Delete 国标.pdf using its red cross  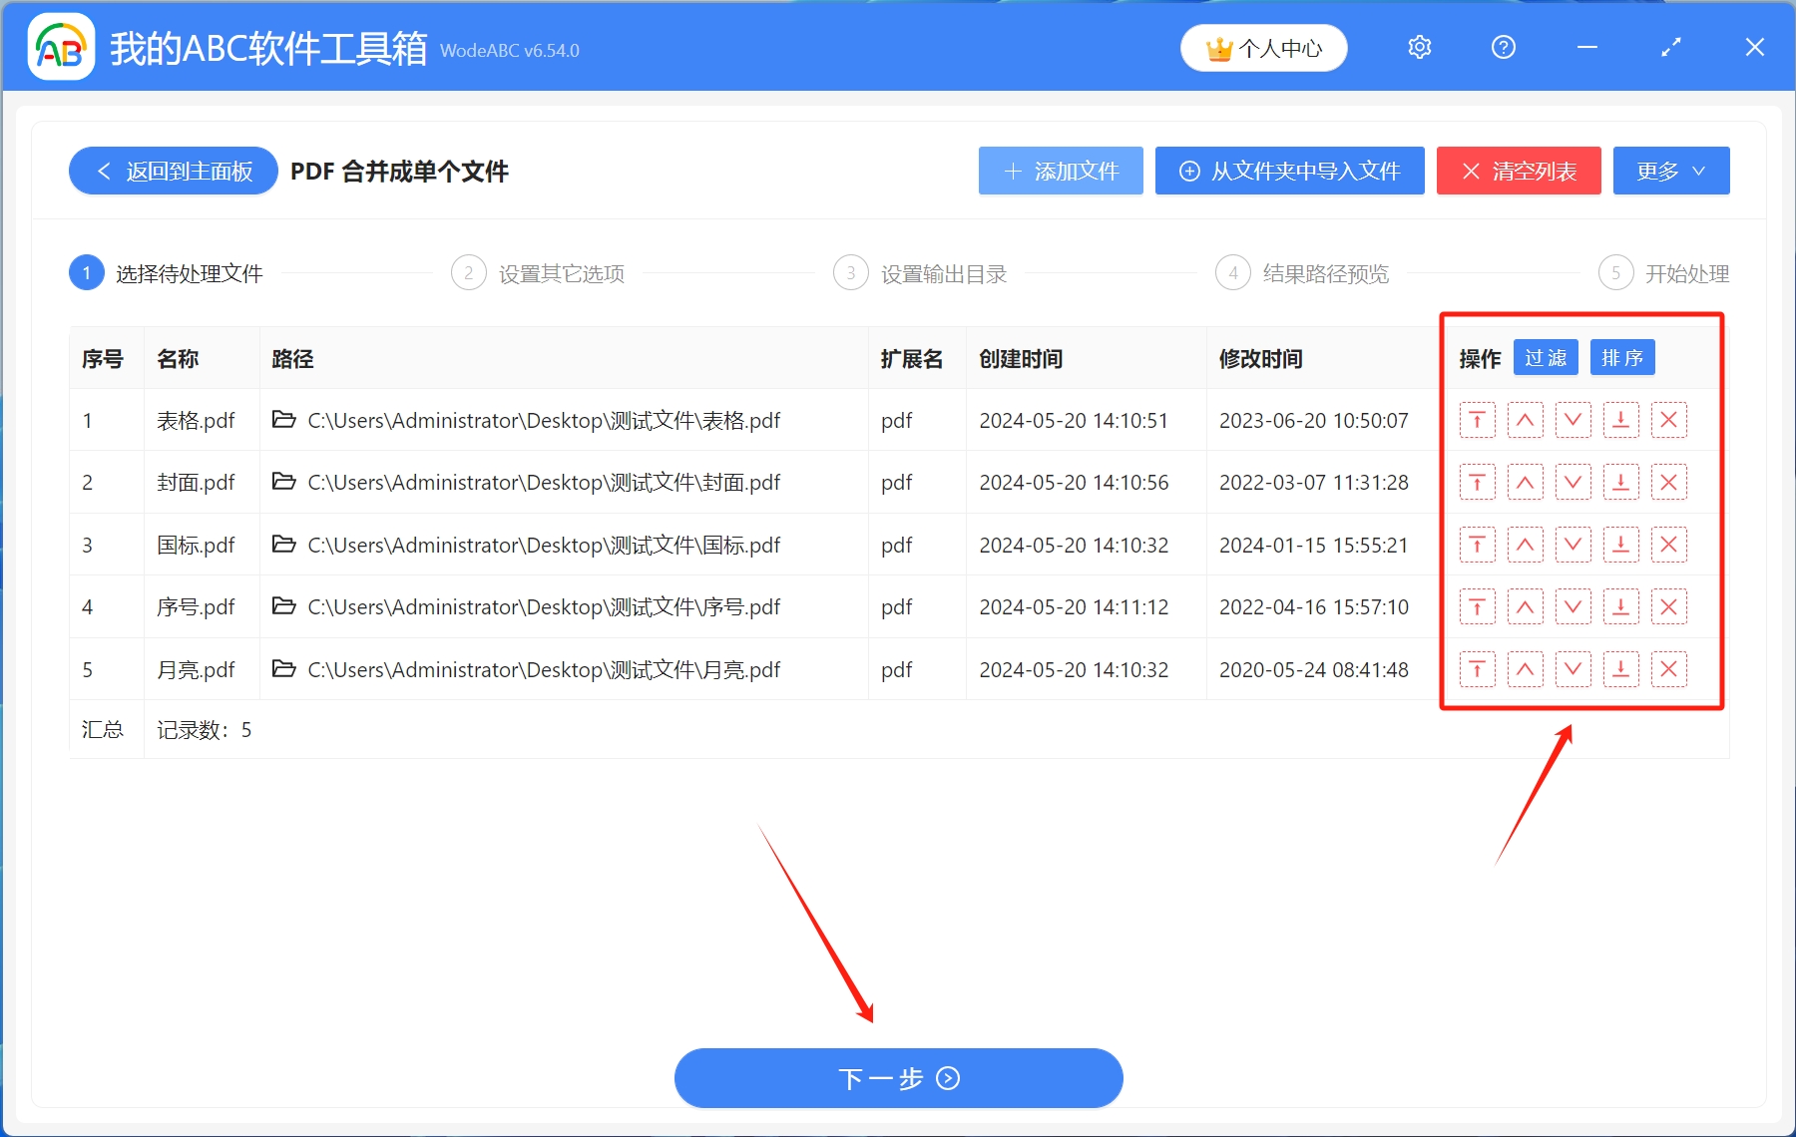(1669, 545)
